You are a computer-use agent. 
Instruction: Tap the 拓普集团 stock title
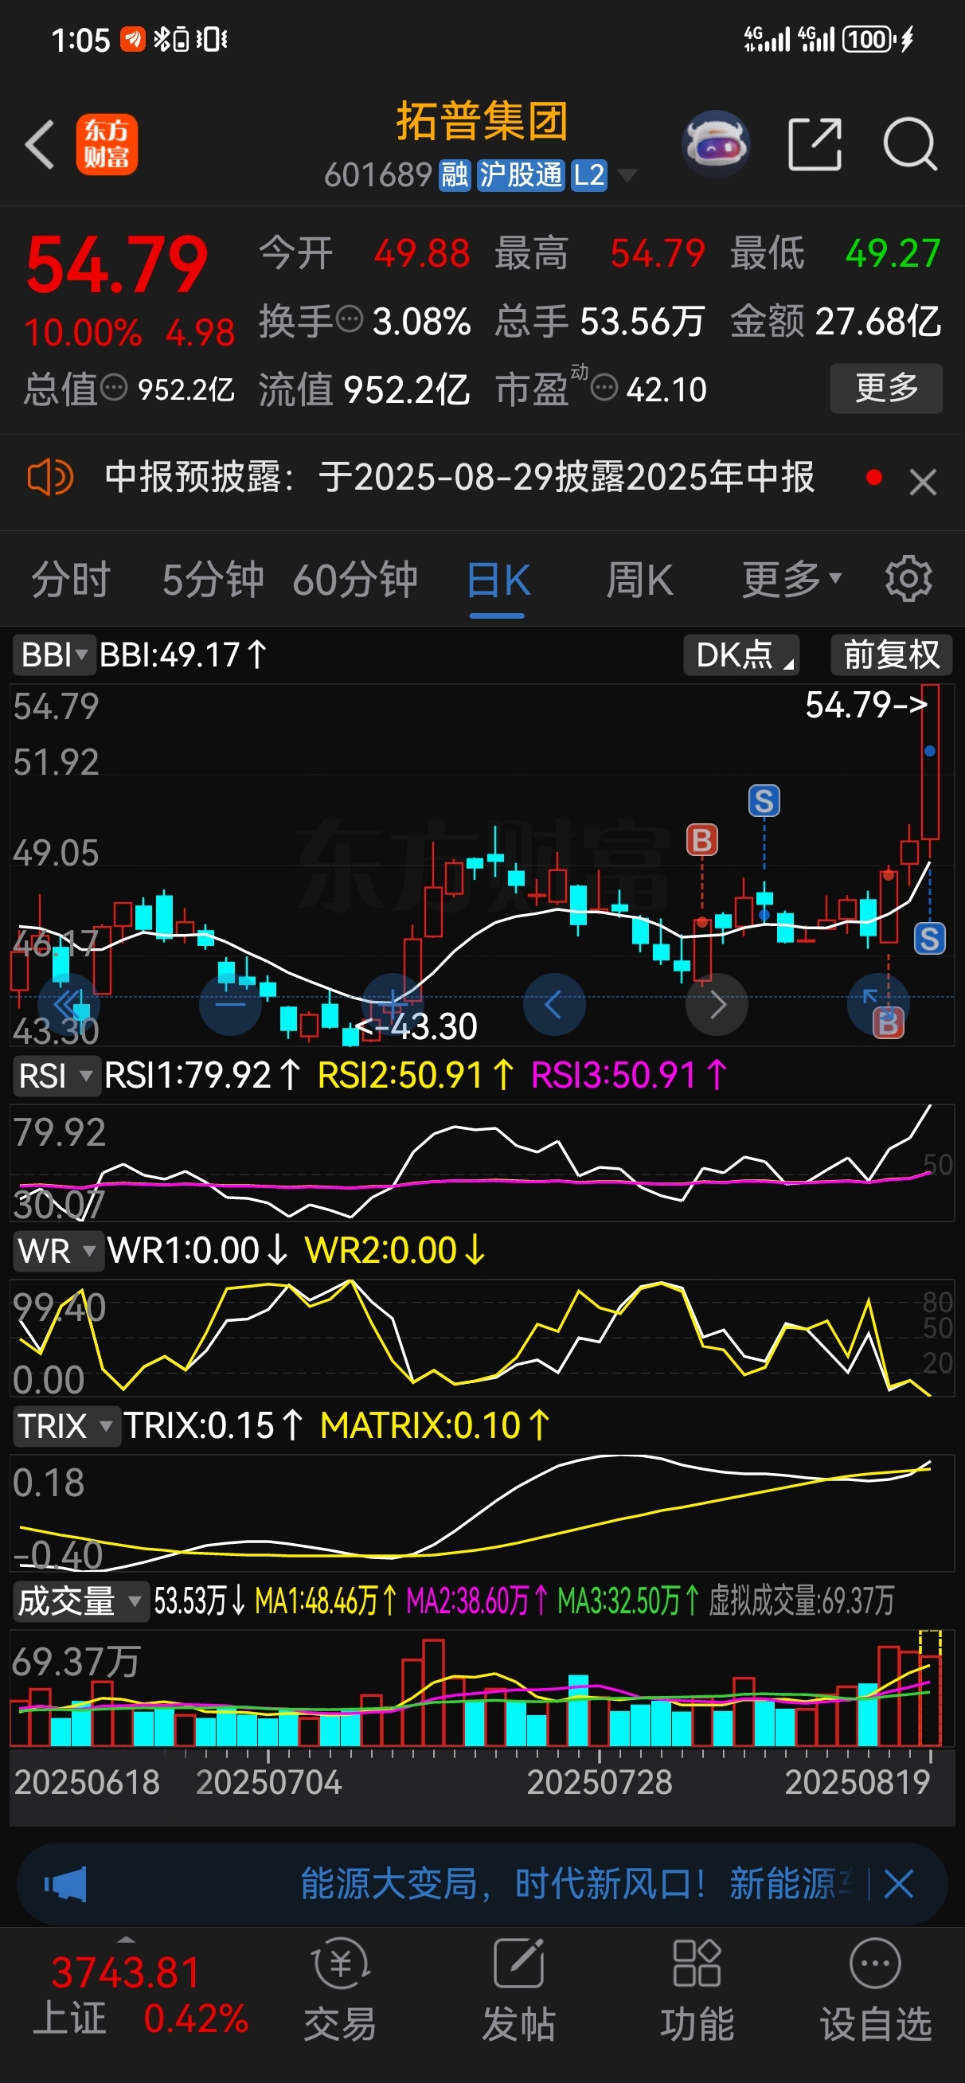[482, 121]
